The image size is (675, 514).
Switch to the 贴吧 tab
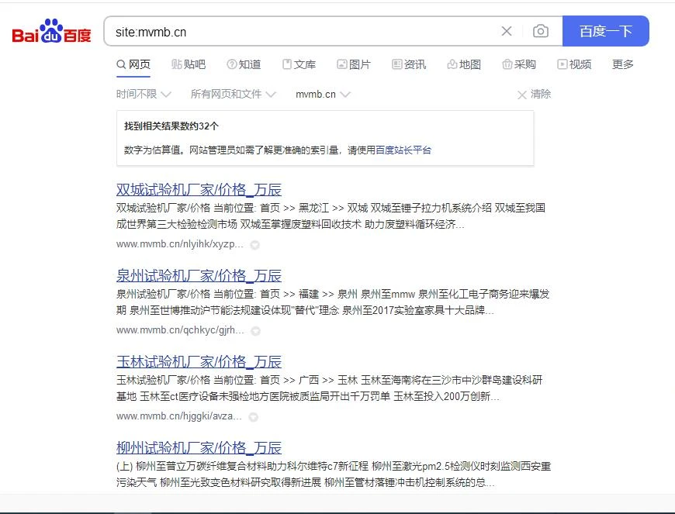[189, 64]
